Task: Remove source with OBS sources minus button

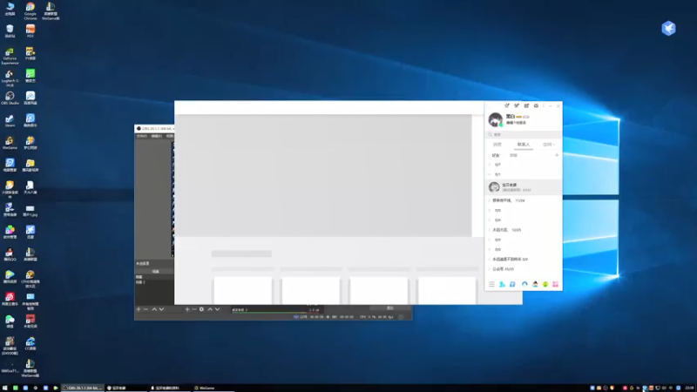Action: pos(193,309)
